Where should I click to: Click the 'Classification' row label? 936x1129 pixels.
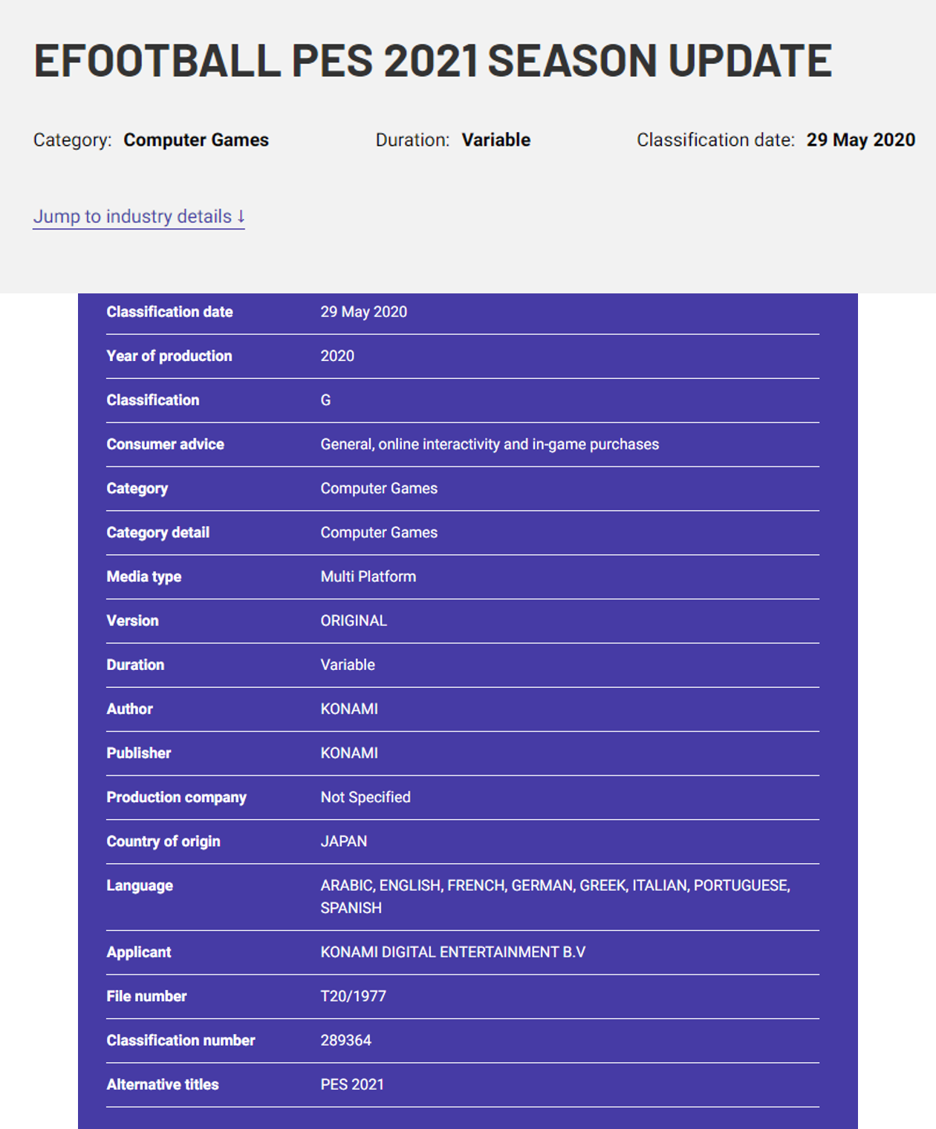(x=153, y=400)
